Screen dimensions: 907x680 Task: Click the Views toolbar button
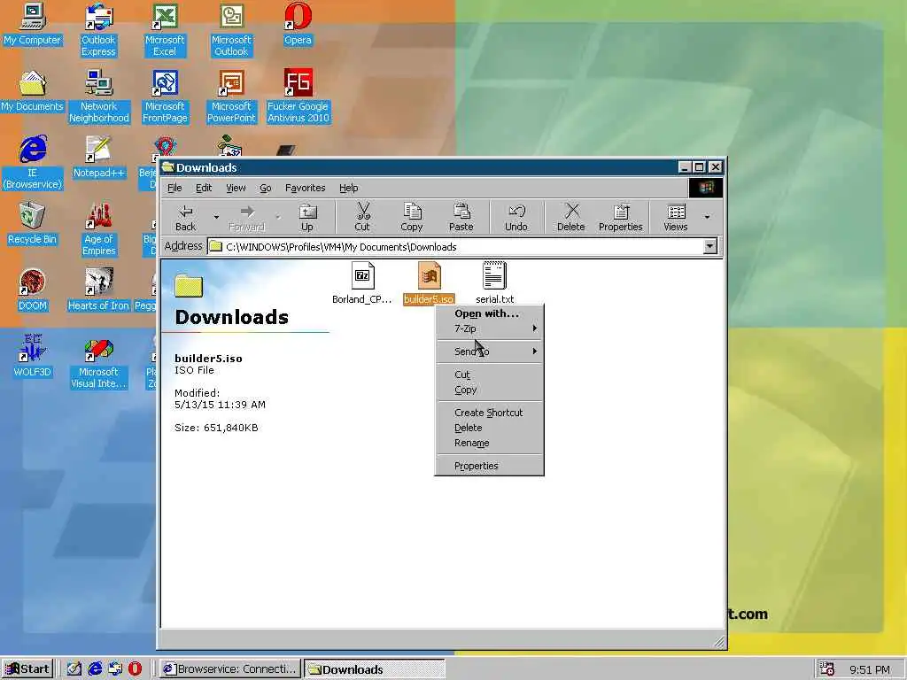pyautogui.click(x=676, y=218)
